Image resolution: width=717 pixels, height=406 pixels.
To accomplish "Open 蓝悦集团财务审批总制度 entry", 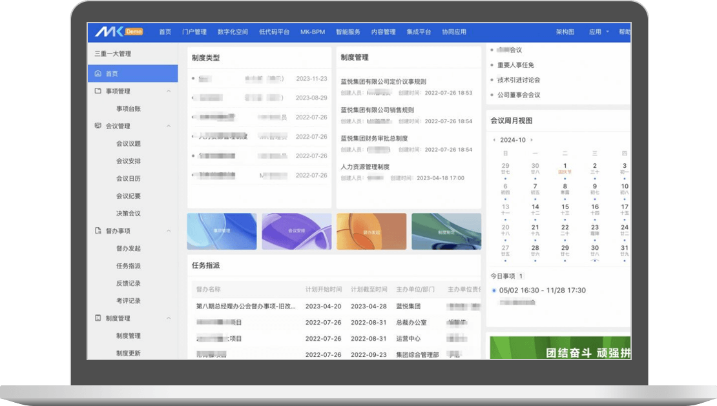I will pos(374,138).
